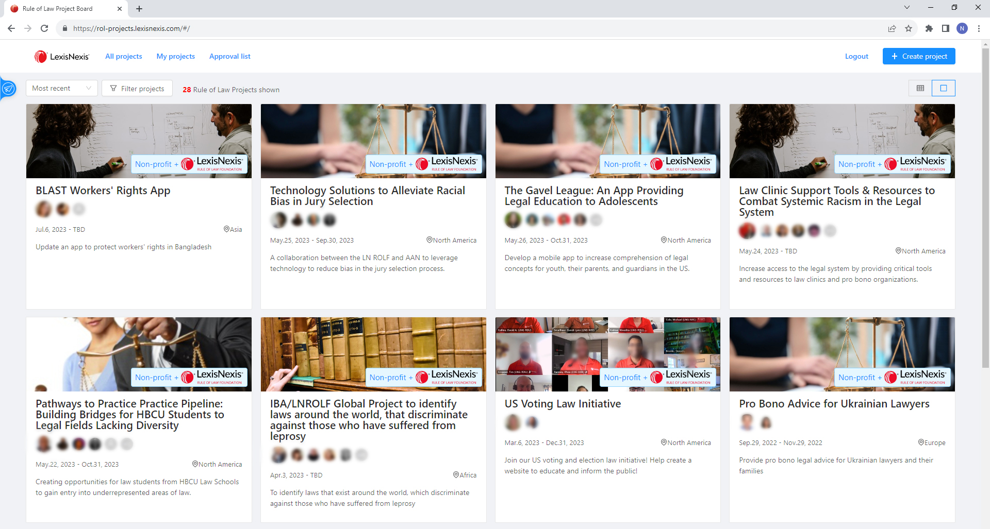The height and width of the screenshot is (529, 990).
Task: Click the tab search chevron in title bar
Action: pyautogui.click(x=907, y=8)
